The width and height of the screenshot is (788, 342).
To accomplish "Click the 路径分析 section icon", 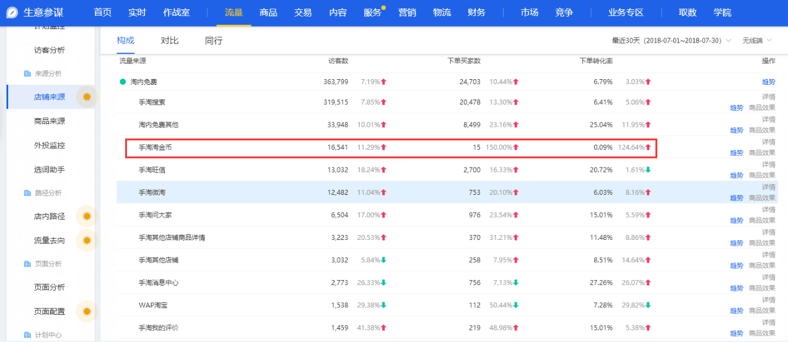I will [27, 193].
